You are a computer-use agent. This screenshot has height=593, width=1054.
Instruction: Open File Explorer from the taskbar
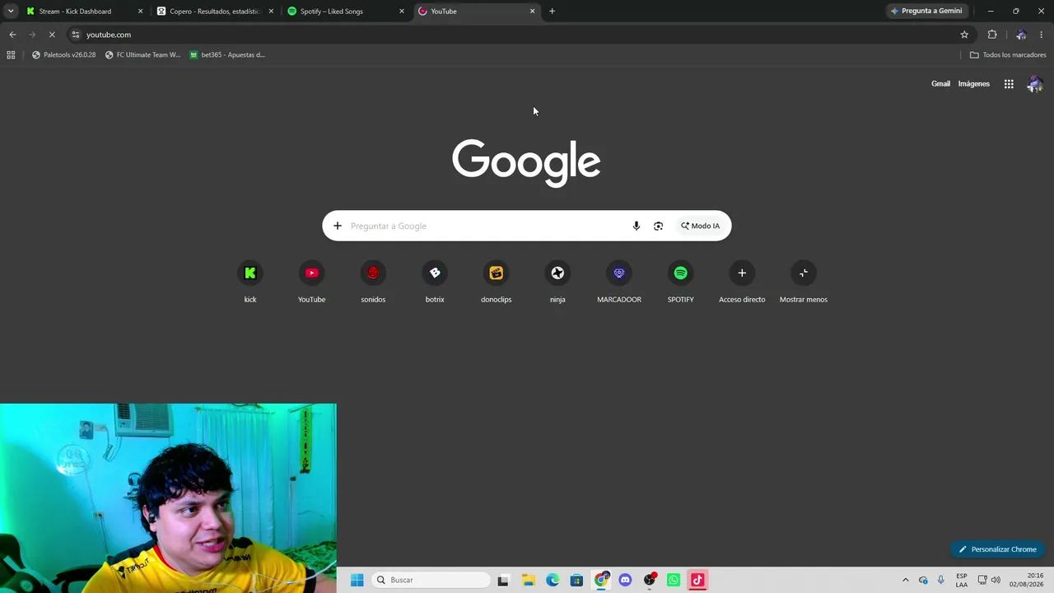(528, 580)
